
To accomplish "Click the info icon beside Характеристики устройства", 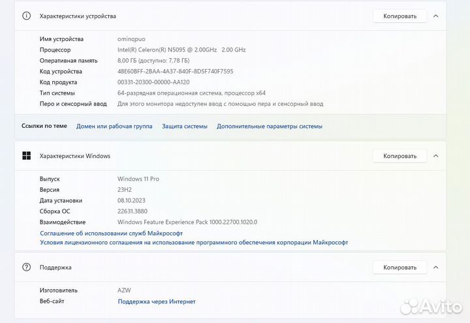I will click(x=26, y=16).
